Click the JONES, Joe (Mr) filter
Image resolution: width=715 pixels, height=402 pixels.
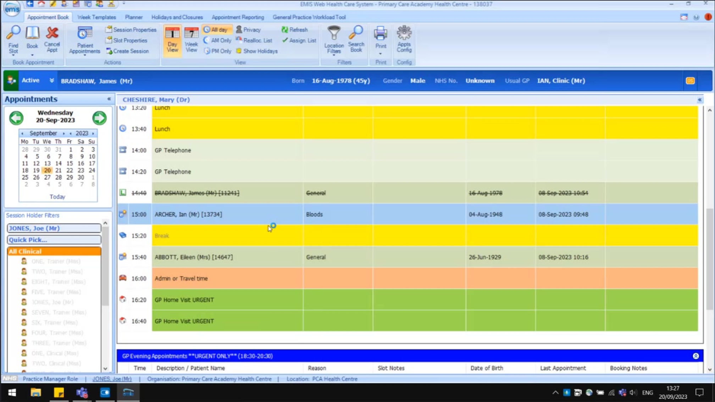[54, 228]
